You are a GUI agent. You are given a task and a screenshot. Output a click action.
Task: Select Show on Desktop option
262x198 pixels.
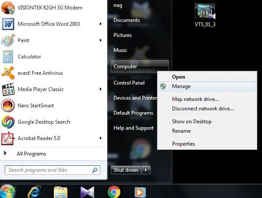pyautogui.click(x=207, y=122)
